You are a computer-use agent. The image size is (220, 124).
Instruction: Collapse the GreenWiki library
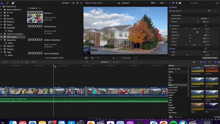[x=1, y=28]
